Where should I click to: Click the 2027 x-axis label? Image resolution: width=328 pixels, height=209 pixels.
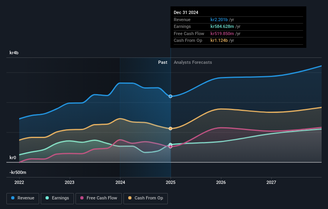click(271, 182)
